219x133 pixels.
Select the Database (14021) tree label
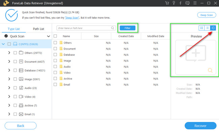point(35,70)
